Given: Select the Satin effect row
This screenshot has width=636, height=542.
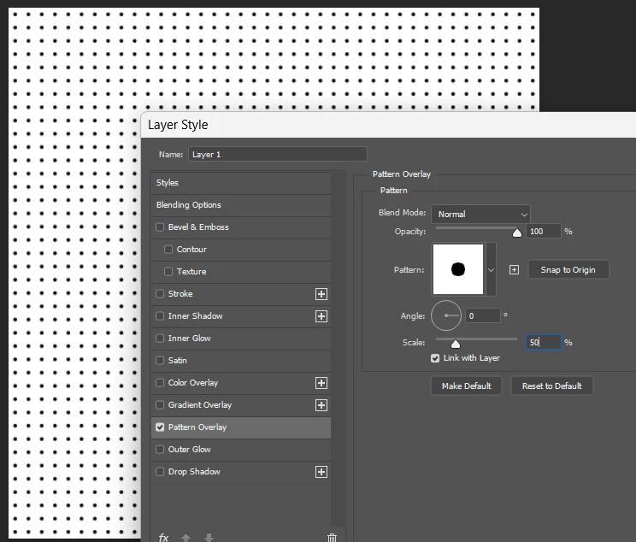Looking at the screenshot, I should pos(241,361).
